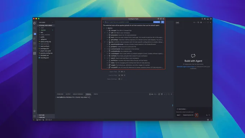Open the Extensions view
The height and width of the screenshot is (138, 245).
coord(35,43)
